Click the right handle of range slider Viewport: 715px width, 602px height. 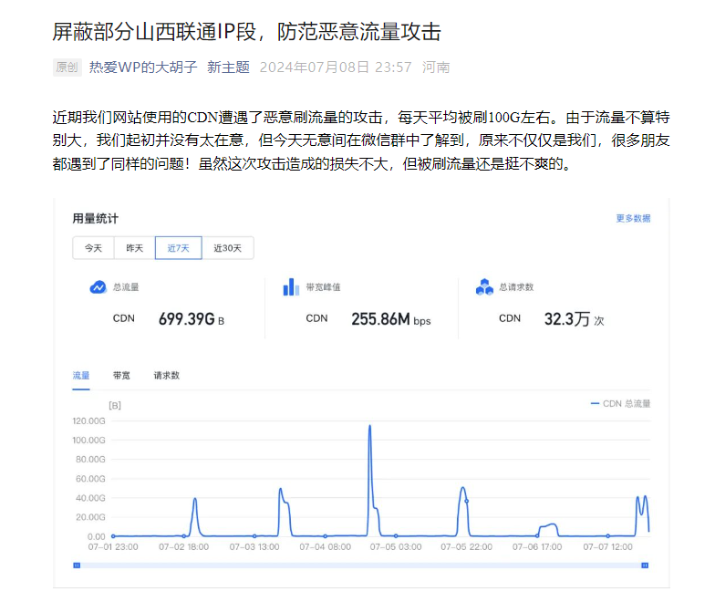click(x=645, y=566)
